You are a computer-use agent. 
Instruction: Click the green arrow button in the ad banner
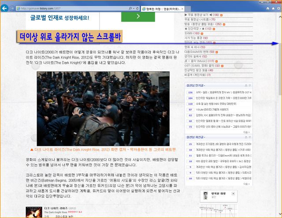[138, 17]
